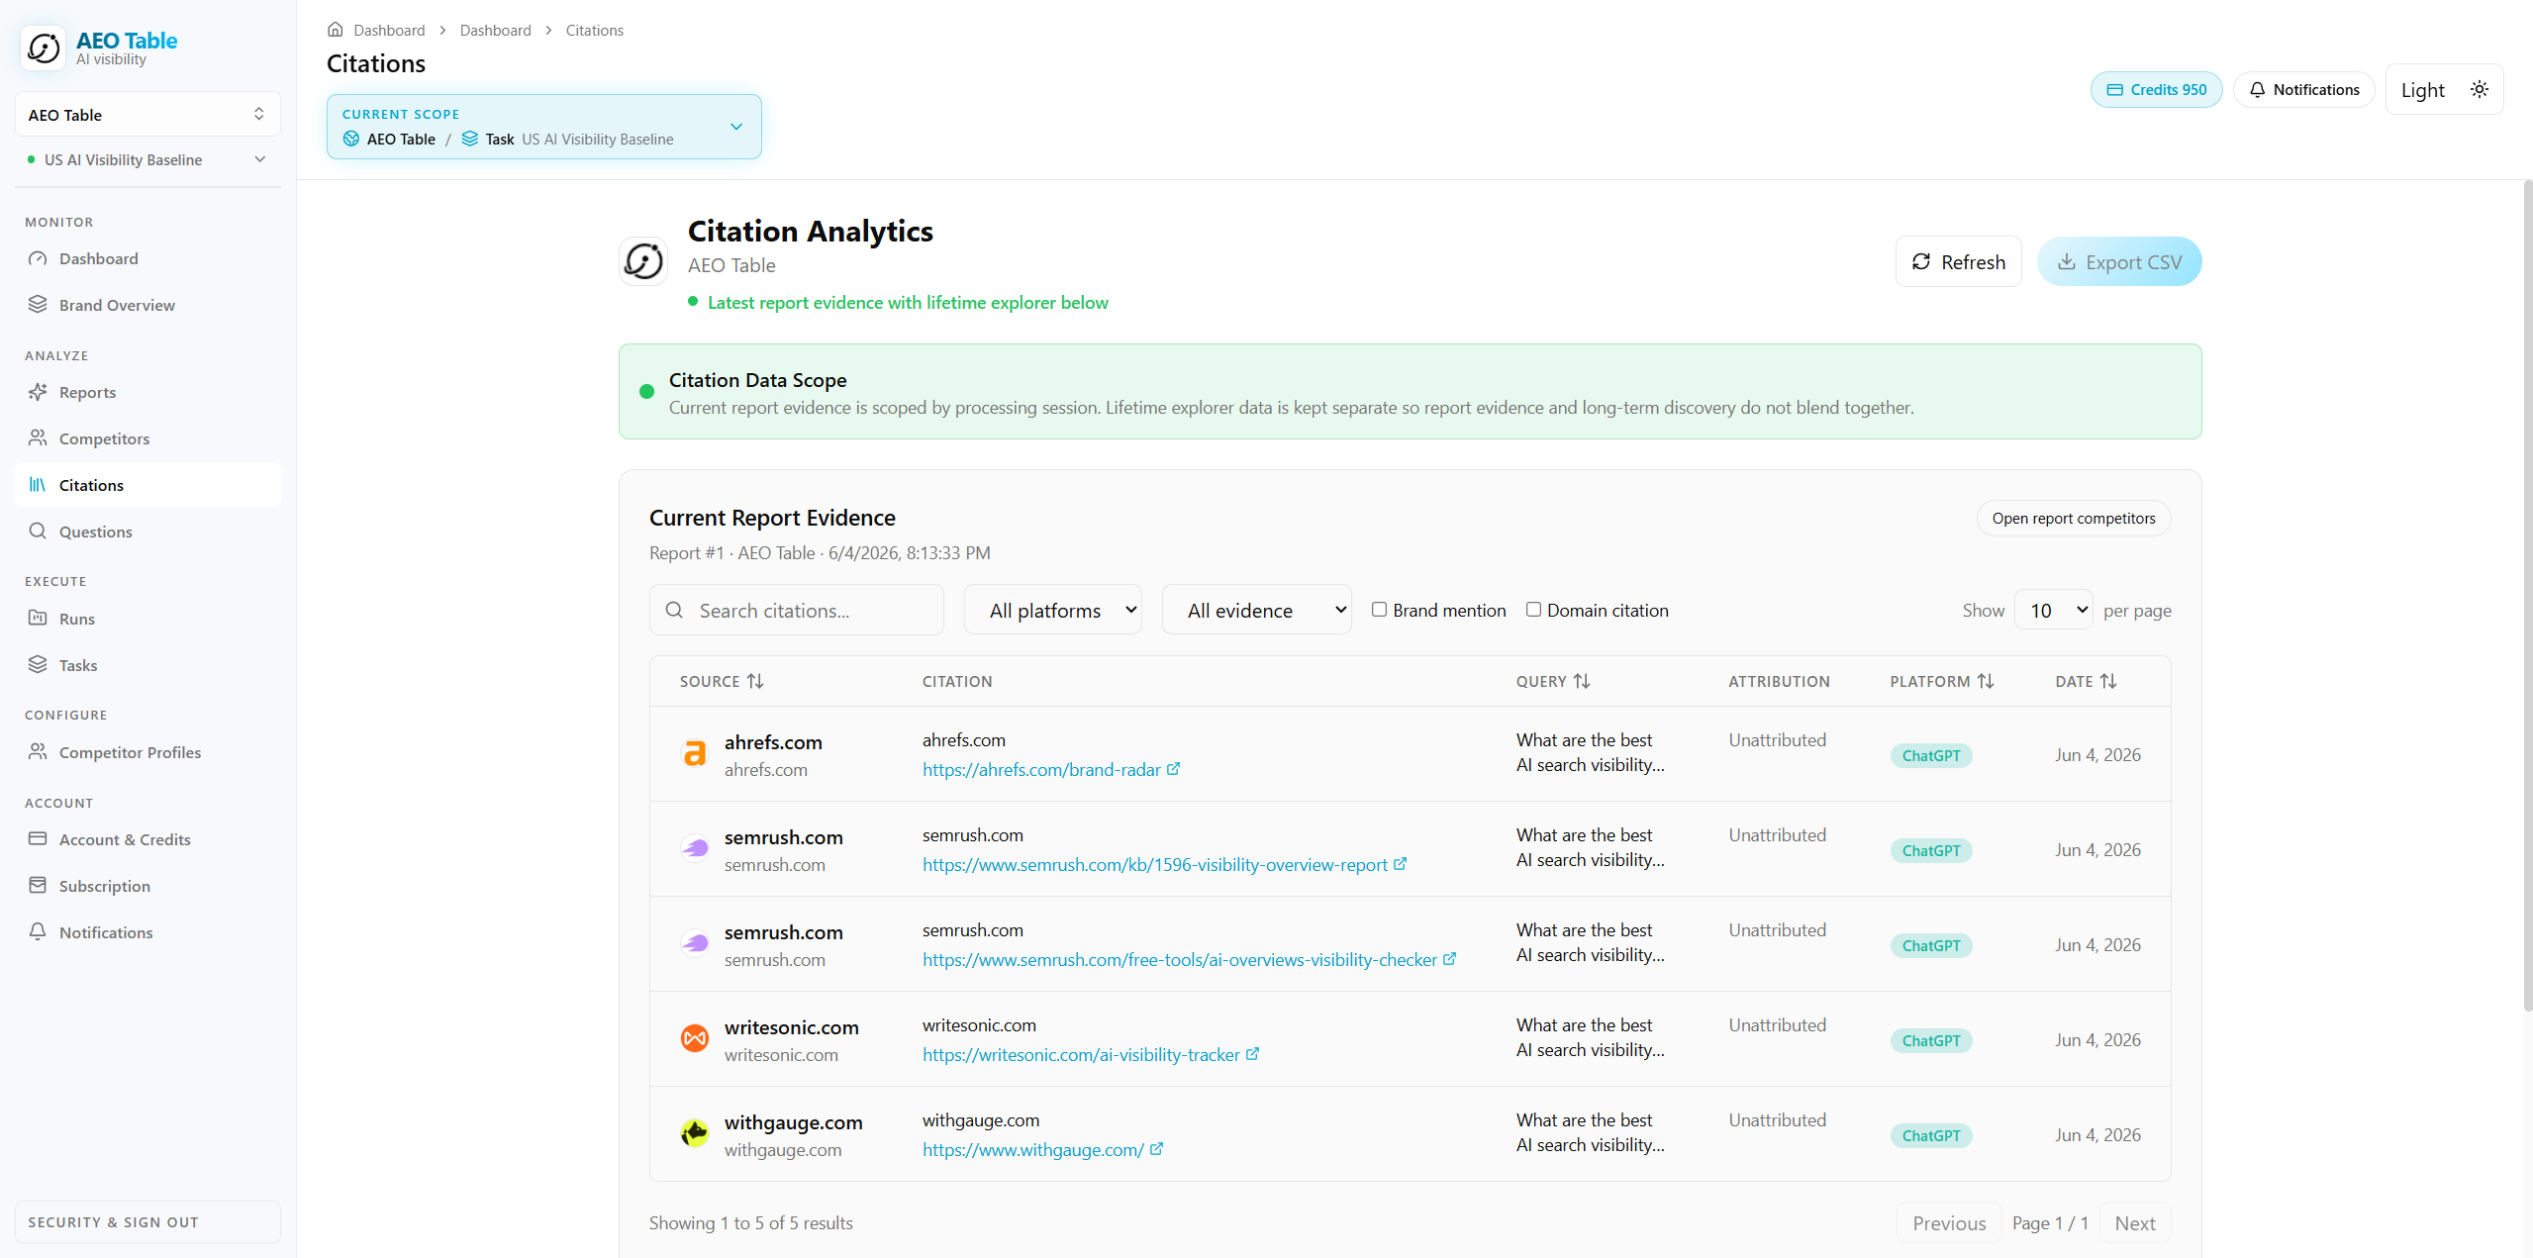Click the Brand Overview layers icon

[38, 304]
